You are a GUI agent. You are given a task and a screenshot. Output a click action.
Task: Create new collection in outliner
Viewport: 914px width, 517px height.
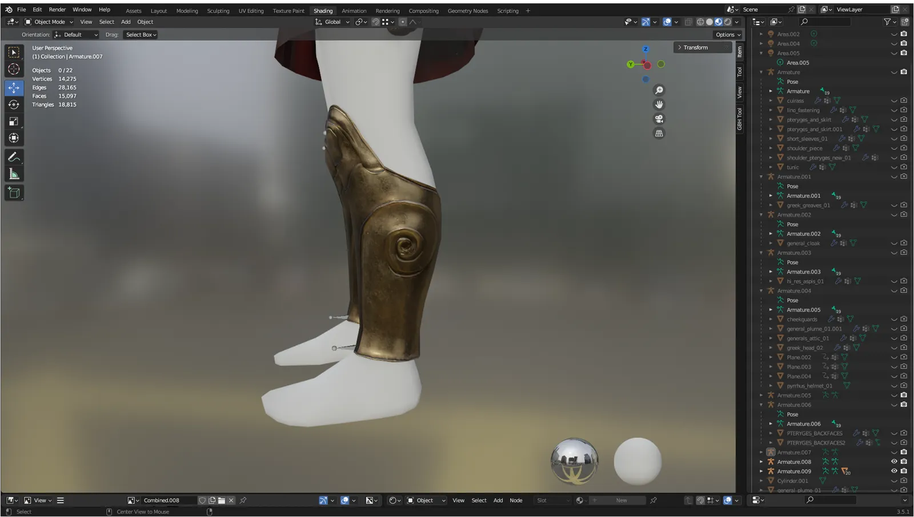click(905, 22)
